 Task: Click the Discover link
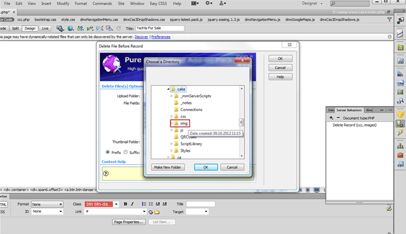[141, 37]
